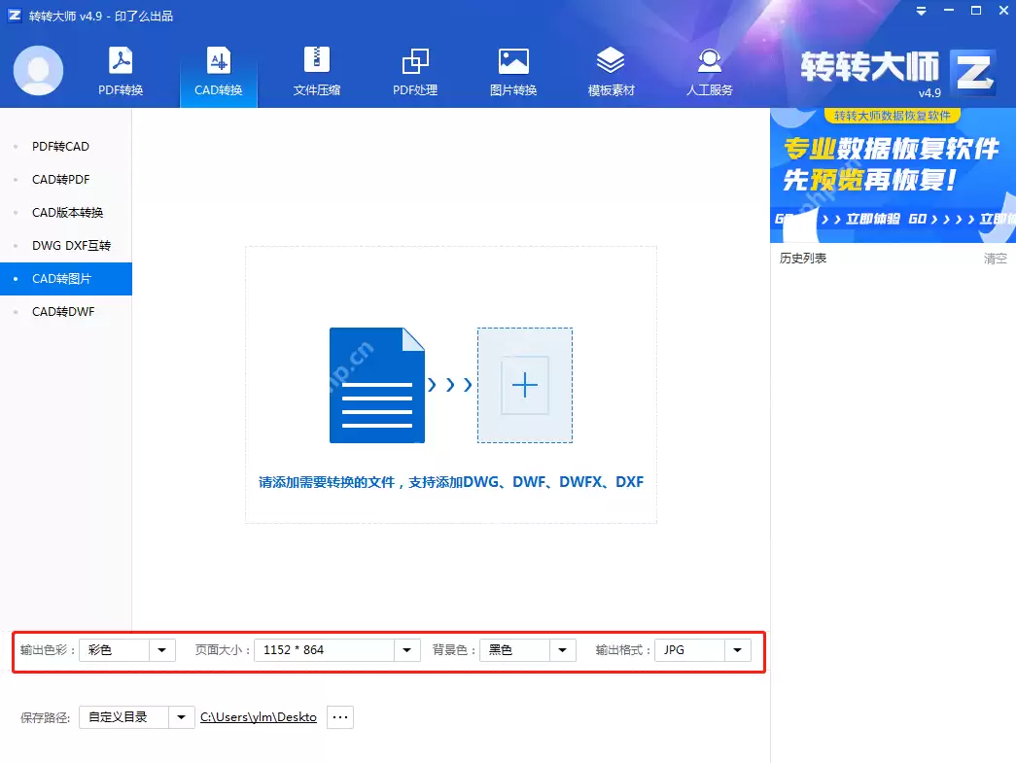
Task: Open the 文件压缩 tool
Action: pos(316,70)
